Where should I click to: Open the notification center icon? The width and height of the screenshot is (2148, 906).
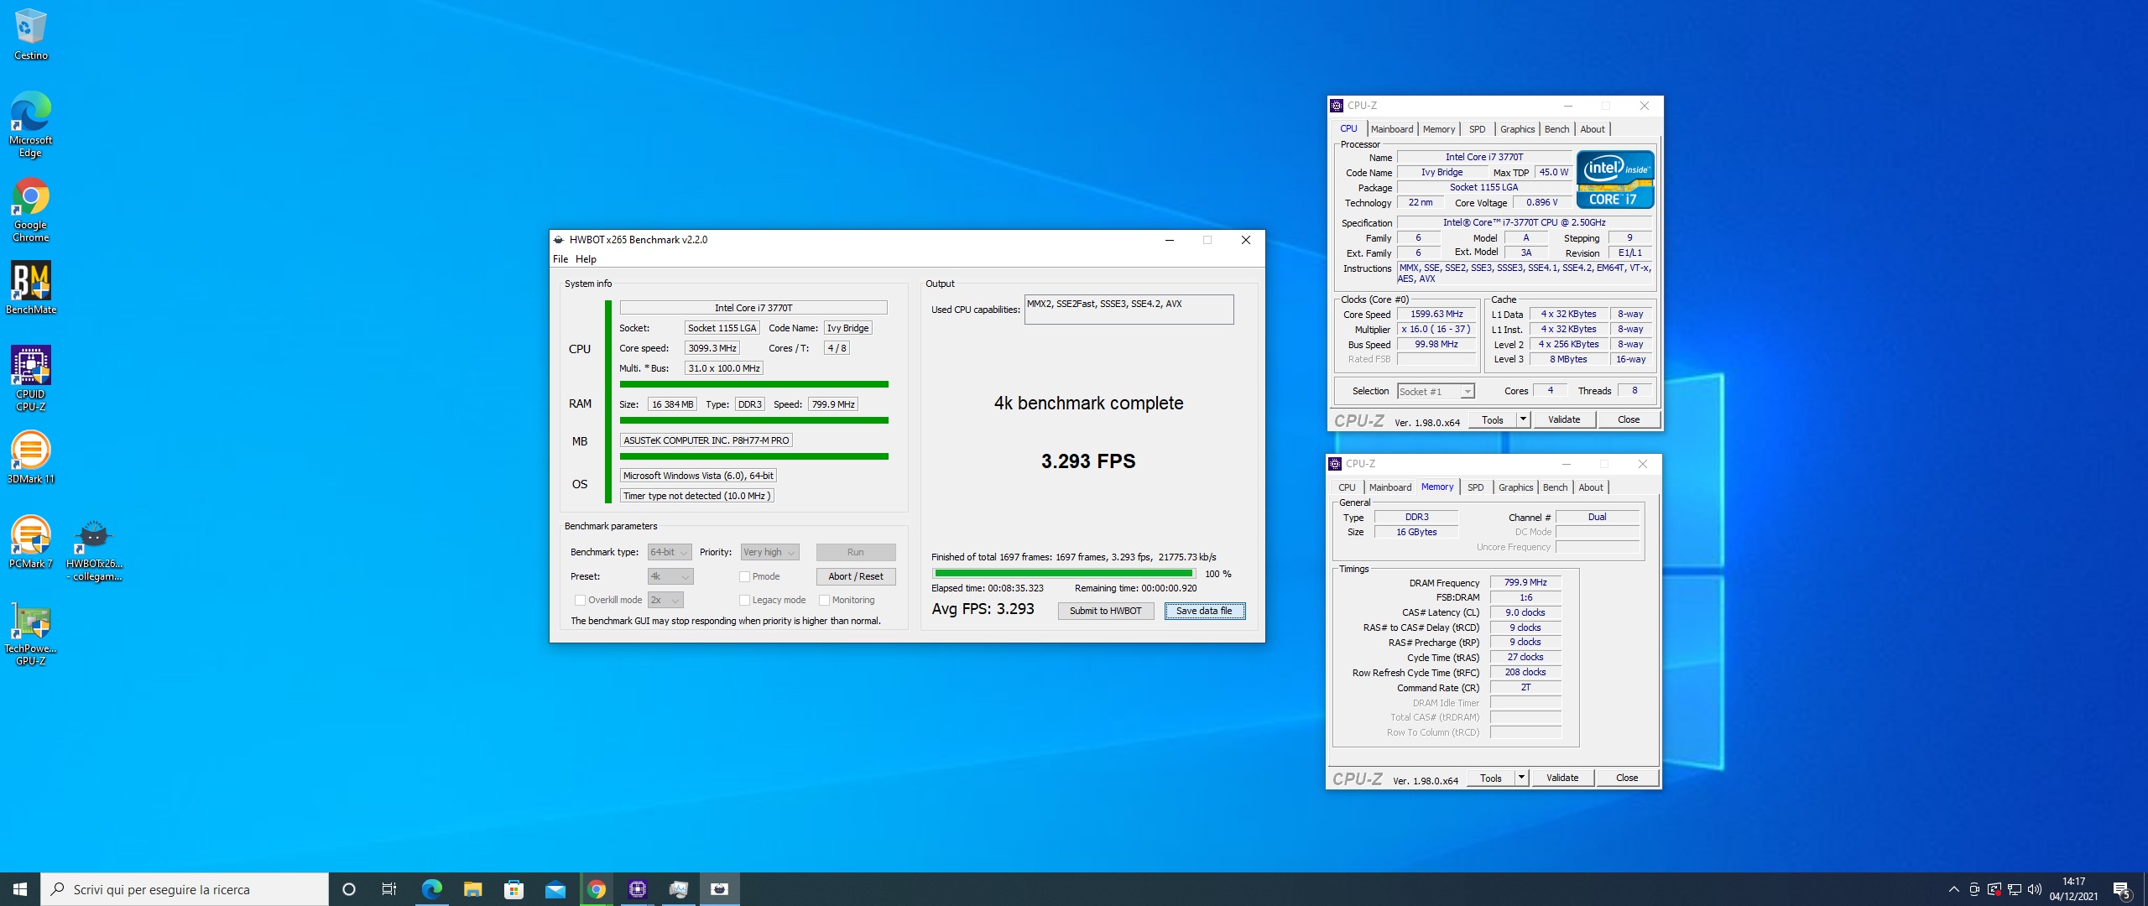[2122, 889]
